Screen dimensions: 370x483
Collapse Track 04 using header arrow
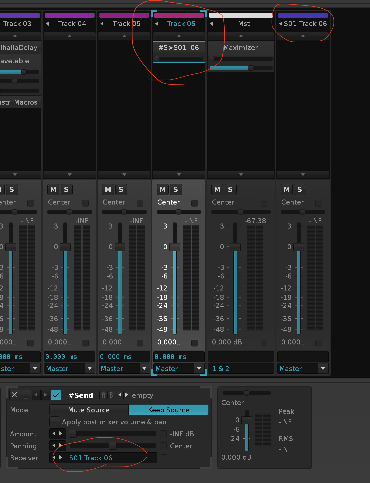pyautogui.click(x=47, y=24)
